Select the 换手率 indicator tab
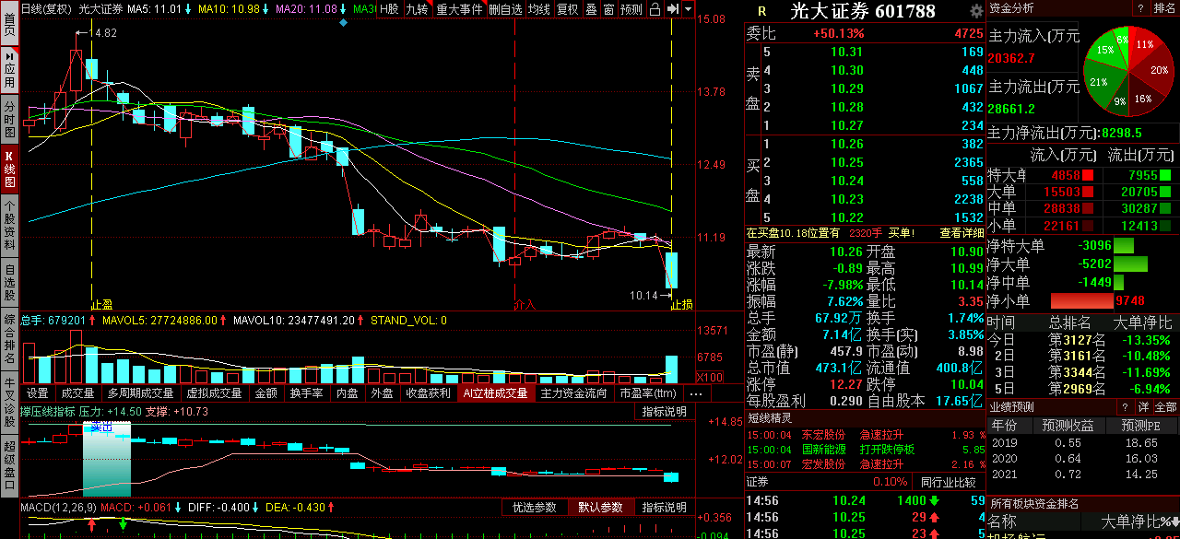1180x539 pixels. (x=306, y=393)
